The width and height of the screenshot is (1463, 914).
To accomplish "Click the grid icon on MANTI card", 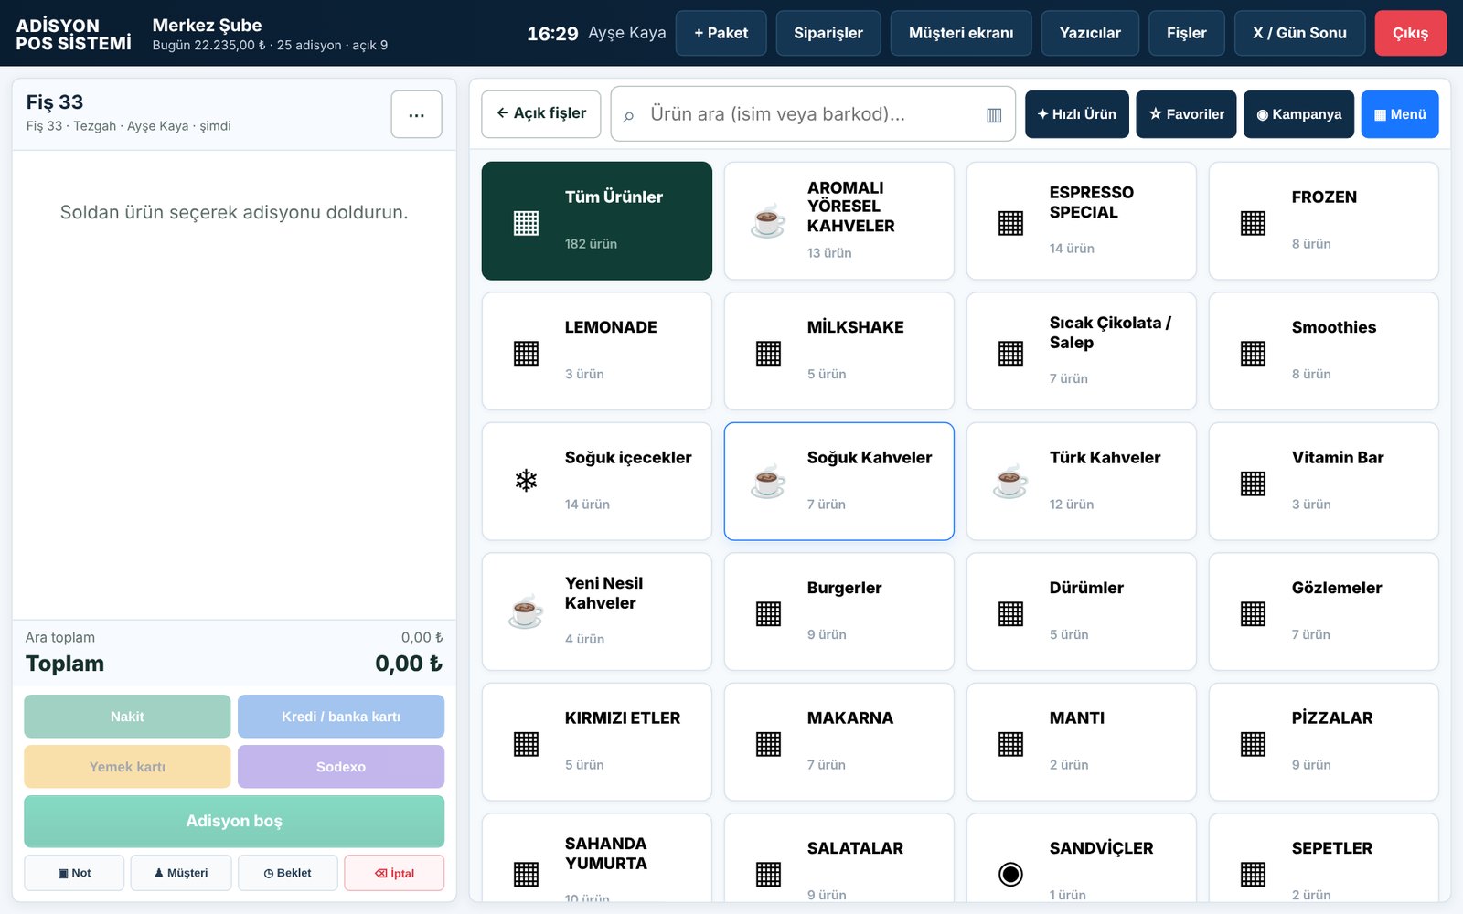I will (x=1010, y=744).
